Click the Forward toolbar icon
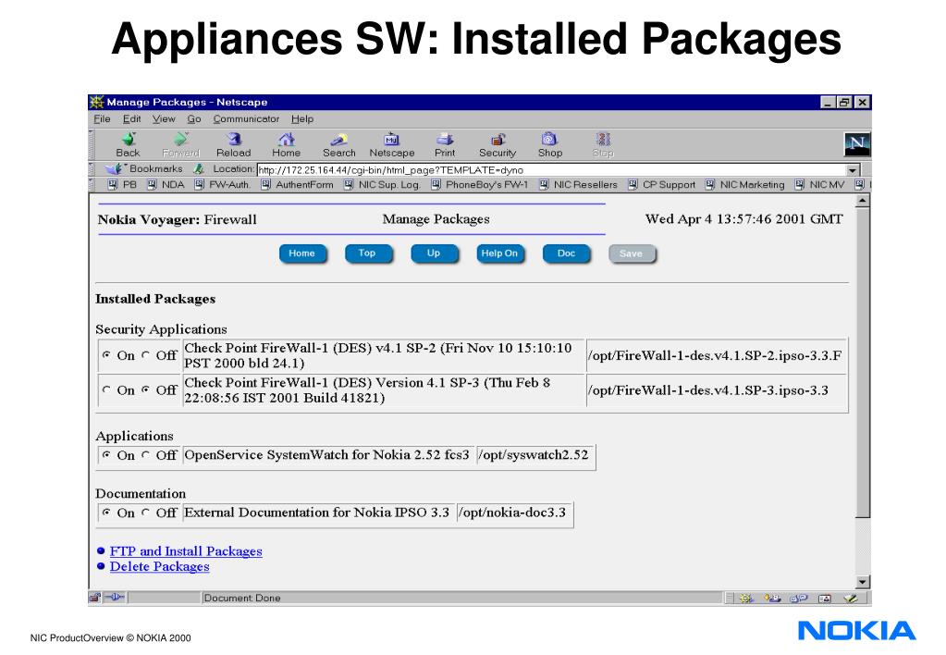This screenshot has width=946, height=655. (180, 145)
